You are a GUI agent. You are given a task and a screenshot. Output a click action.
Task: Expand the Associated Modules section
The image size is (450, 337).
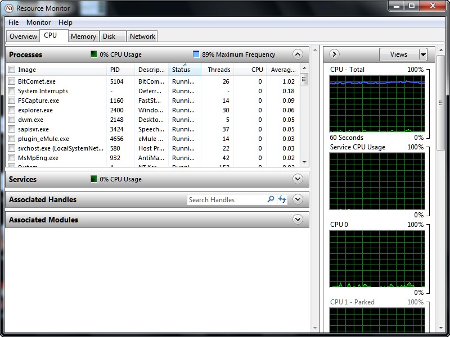[298, 220]
